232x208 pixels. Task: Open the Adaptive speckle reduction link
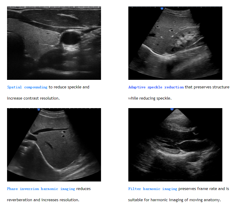tap(156, 87)
